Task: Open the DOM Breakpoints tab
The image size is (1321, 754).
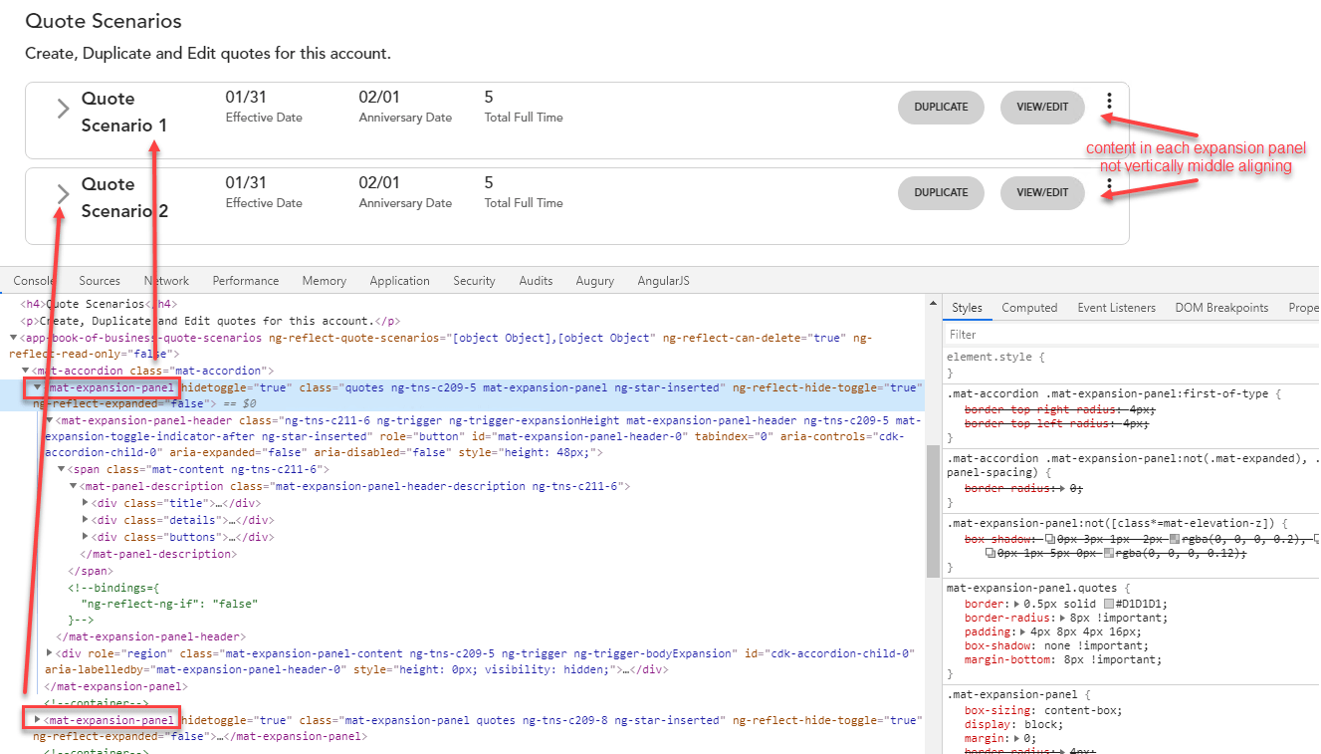Action: [x=1221, y=307]
